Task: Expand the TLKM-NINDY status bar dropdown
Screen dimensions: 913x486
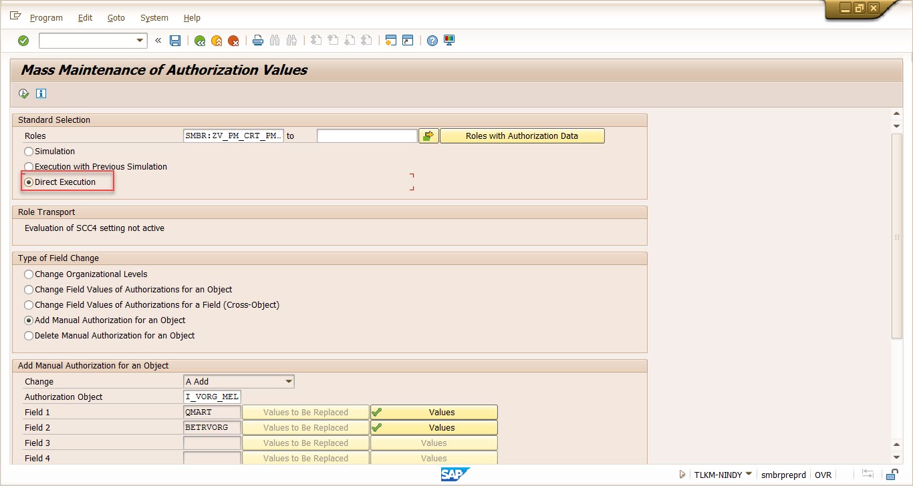Action: click(x=749, y=475)
